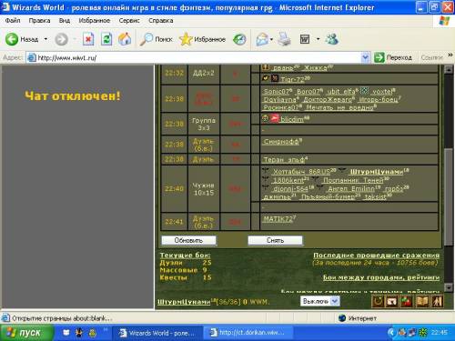Image resolution: width=455 pixels, height=341 pixels.
Task: Click the Stop loading icon in toolbar
Action: coord(88,39)
